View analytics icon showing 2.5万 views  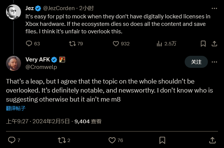pos(159,43)
